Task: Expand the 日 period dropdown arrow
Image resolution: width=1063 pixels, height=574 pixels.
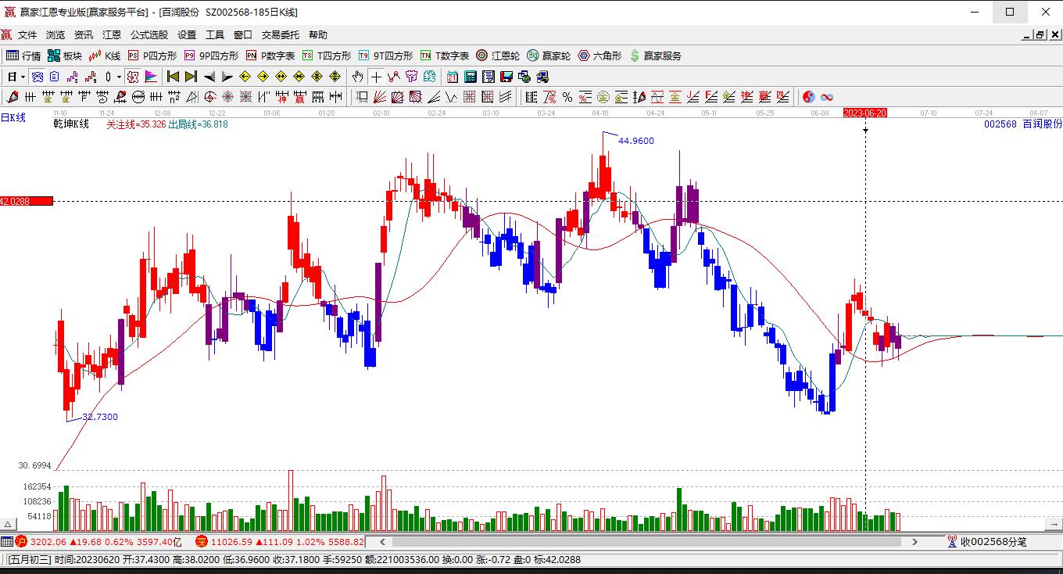Action: 23,77
